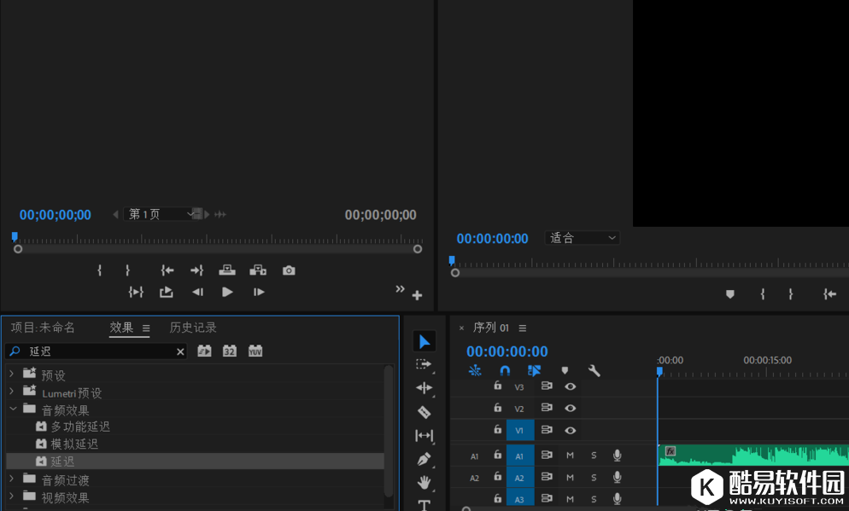Select the Hand tool
The height and width of the screenshot is (511, 849).
click(x=424, y=482)
